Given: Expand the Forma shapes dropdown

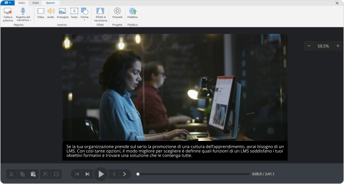Looking at the screenshot, I should tap(85, 14).
